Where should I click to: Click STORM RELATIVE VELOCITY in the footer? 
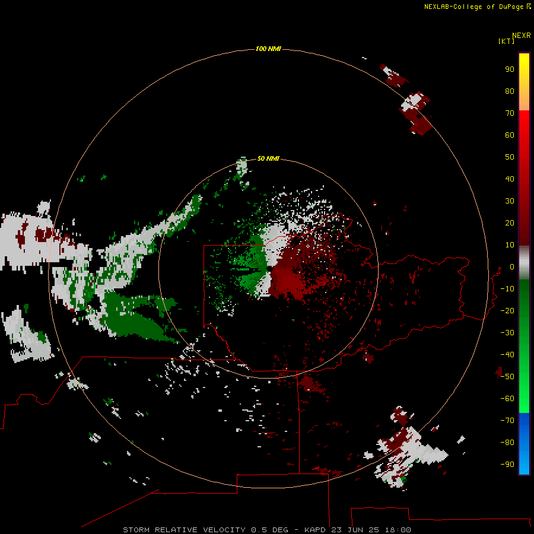[184, 530]
